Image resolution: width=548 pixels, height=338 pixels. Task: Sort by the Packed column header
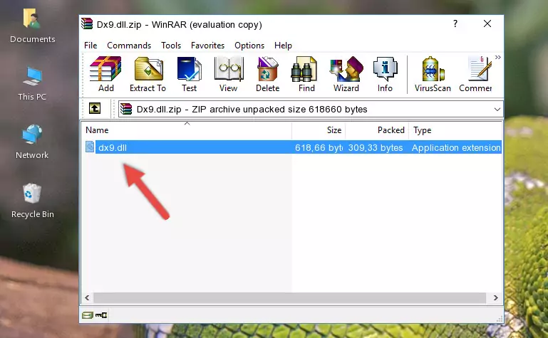point(378,130)
